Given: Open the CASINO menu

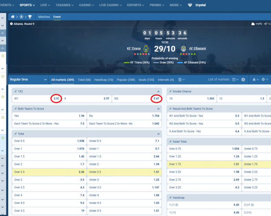Looking at the screenshot, I should click(x=86, y=5).
